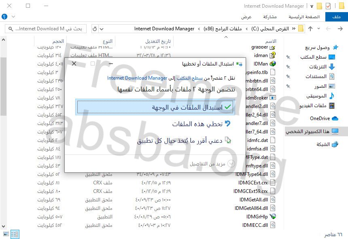
Task: Sort by Size (الحجم) column
Action: click(58, 41)
